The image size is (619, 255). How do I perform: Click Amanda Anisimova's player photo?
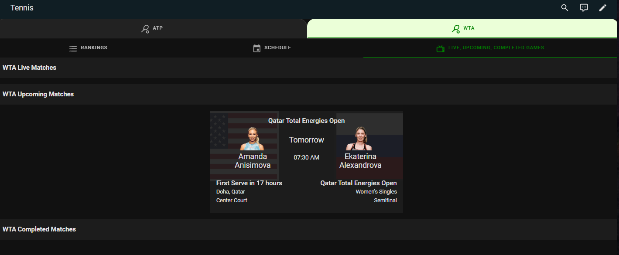252,139
